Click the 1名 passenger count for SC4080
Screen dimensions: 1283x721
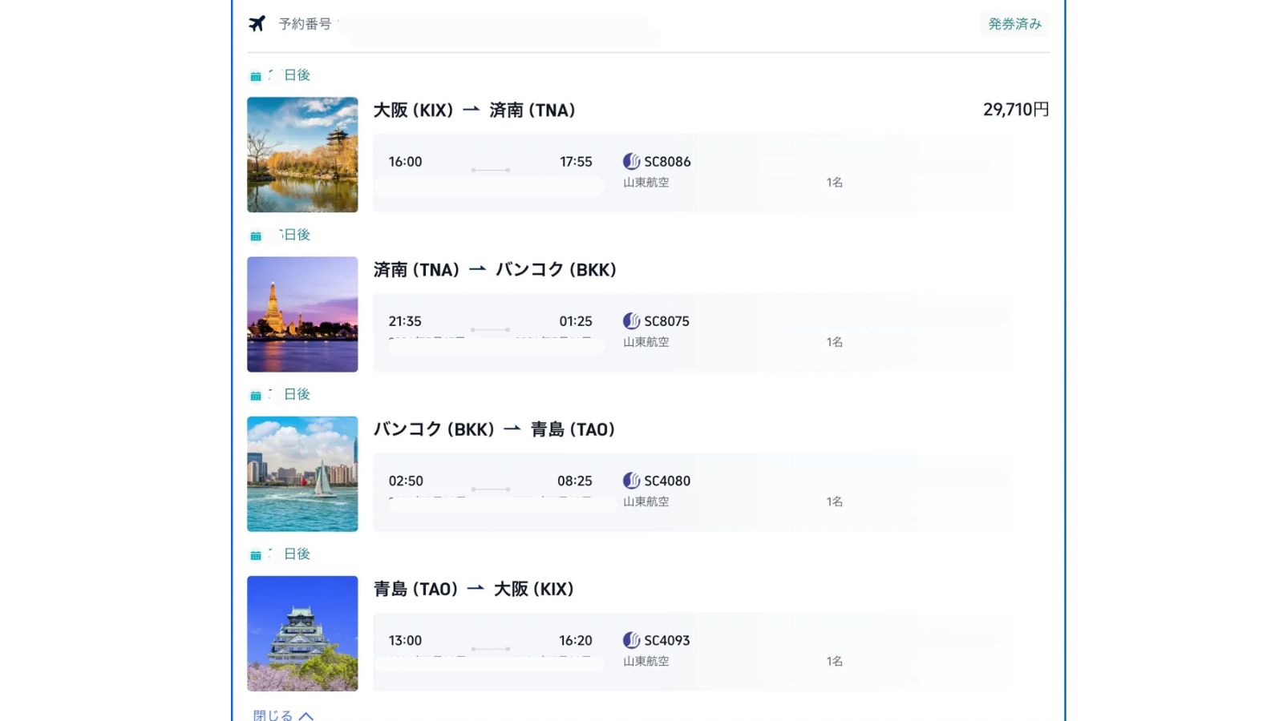point(834,501)
